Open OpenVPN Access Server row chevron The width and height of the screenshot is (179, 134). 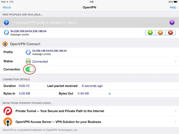click(176, 122)
